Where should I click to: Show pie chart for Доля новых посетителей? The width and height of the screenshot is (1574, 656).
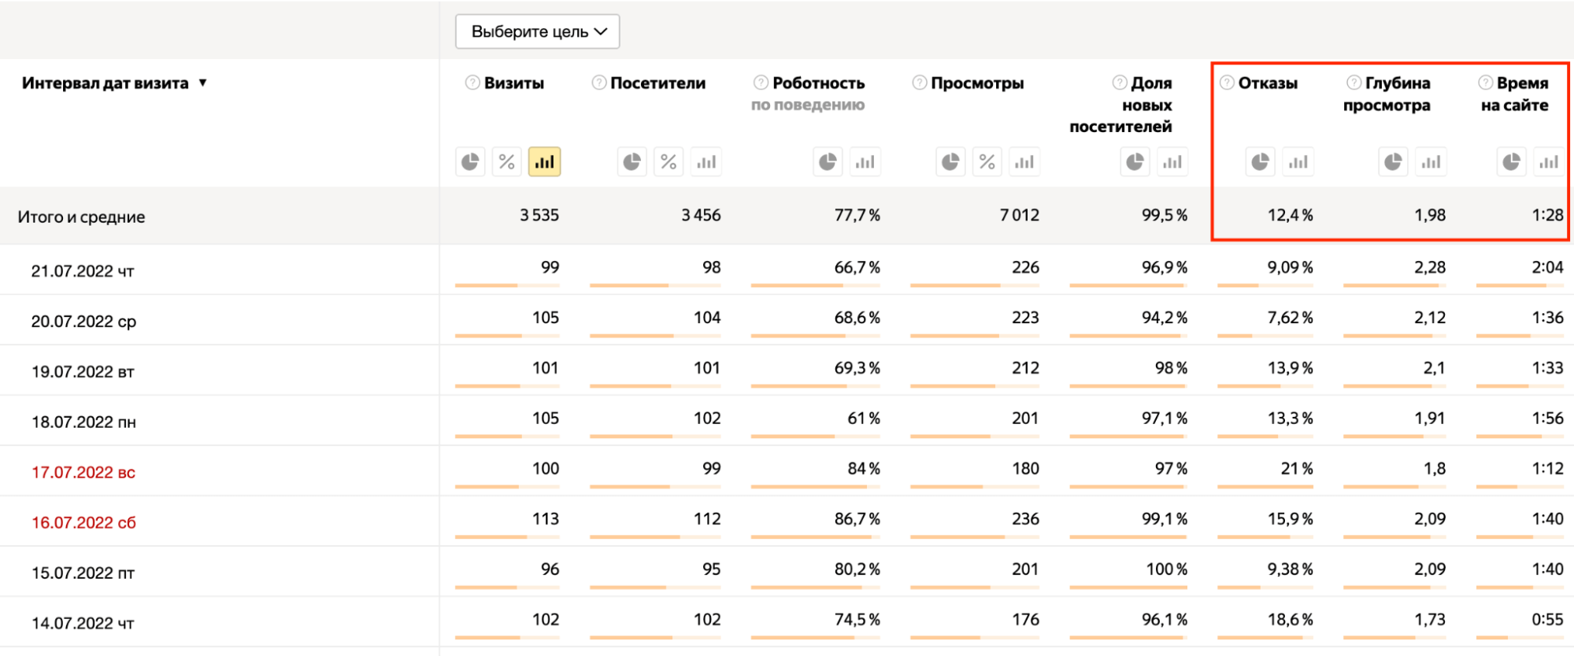pyautogui.click(x=1134, y=161)
